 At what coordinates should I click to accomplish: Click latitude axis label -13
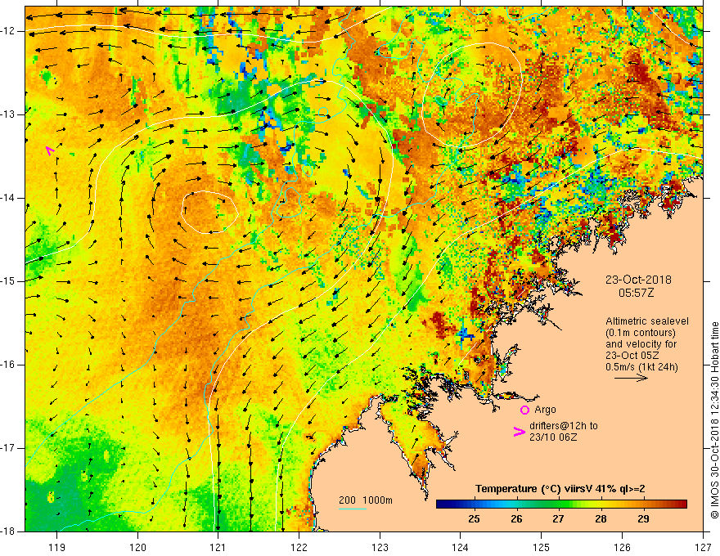click(x=8, y=114)
